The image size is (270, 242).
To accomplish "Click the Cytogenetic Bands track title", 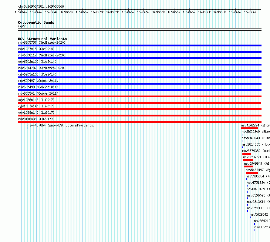I will (x=36, y=22).
